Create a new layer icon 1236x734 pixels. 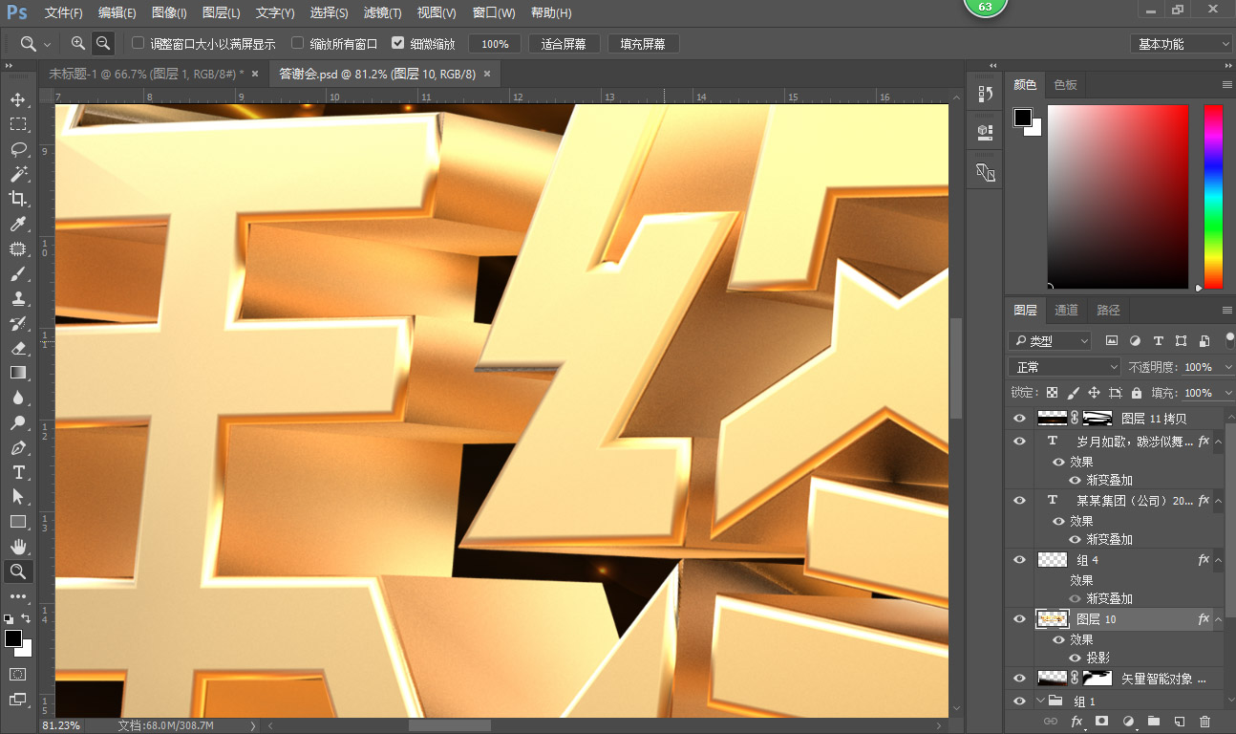1179,722
